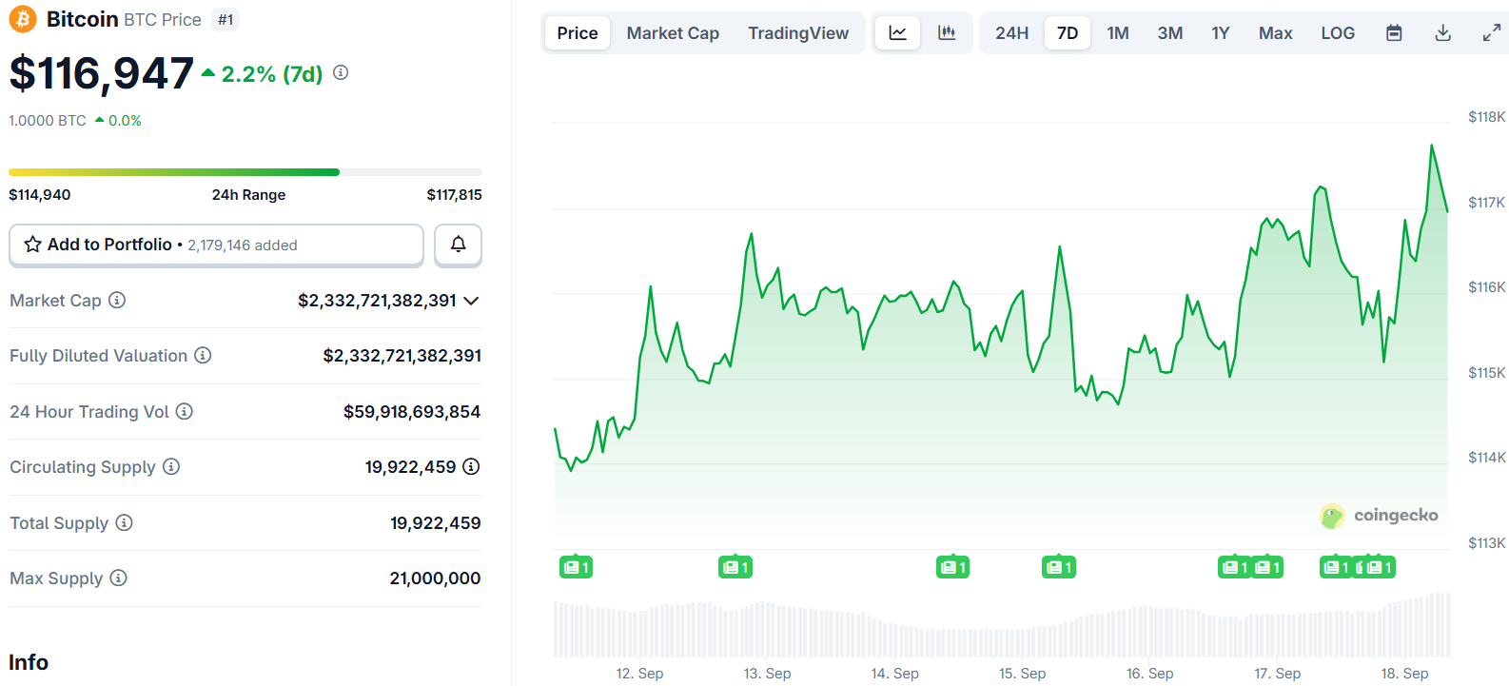1509x686 pixels.
Task: Open the info icon beside 2.2% (7d)
Action: tap(341, 72)
